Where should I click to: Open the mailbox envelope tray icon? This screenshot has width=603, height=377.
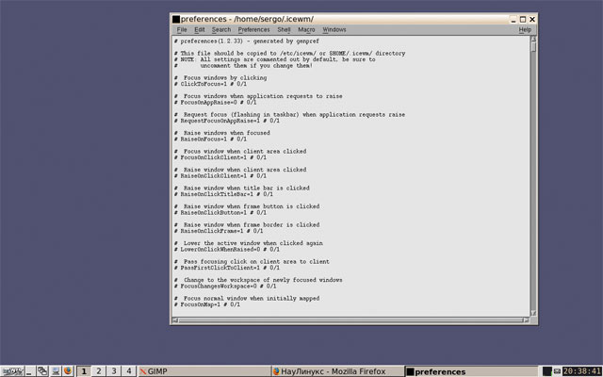pos(557,371)
